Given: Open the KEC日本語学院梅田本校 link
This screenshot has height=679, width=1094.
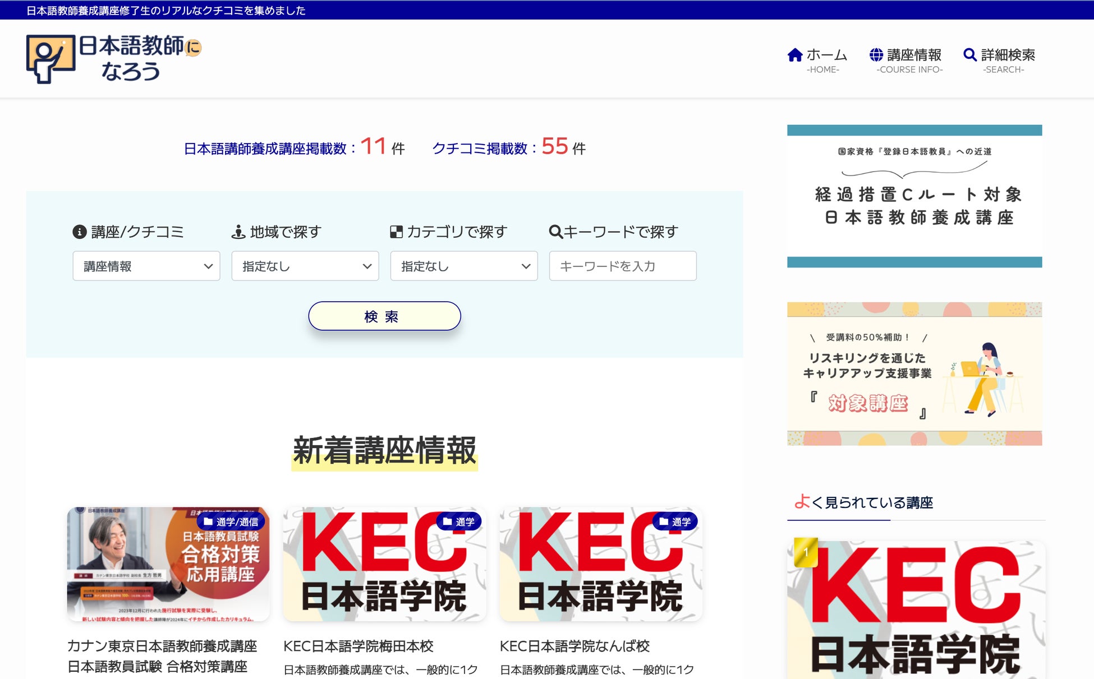Looking at the screenshot, I should [358, 646].
